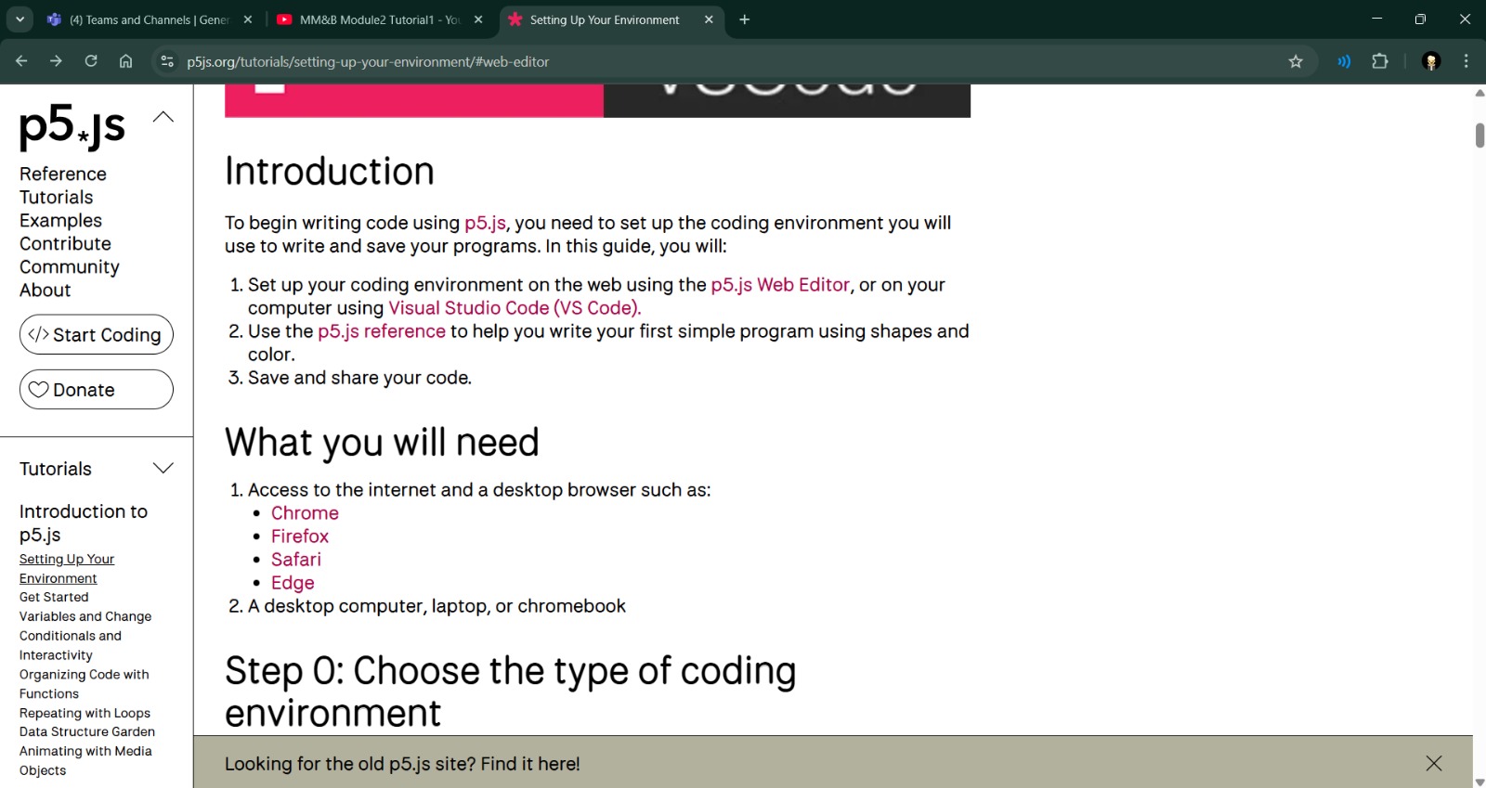The image size is (1486, 788).
Task: Open Conditionals and Interactivity tutorial link
Action: click(x=71, y=645)
